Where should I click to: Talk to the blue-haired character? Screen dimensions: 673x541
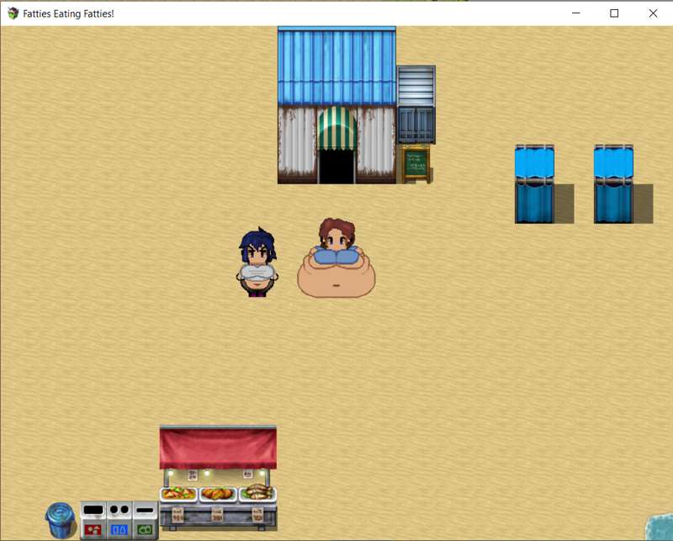[x=257, y=263]
